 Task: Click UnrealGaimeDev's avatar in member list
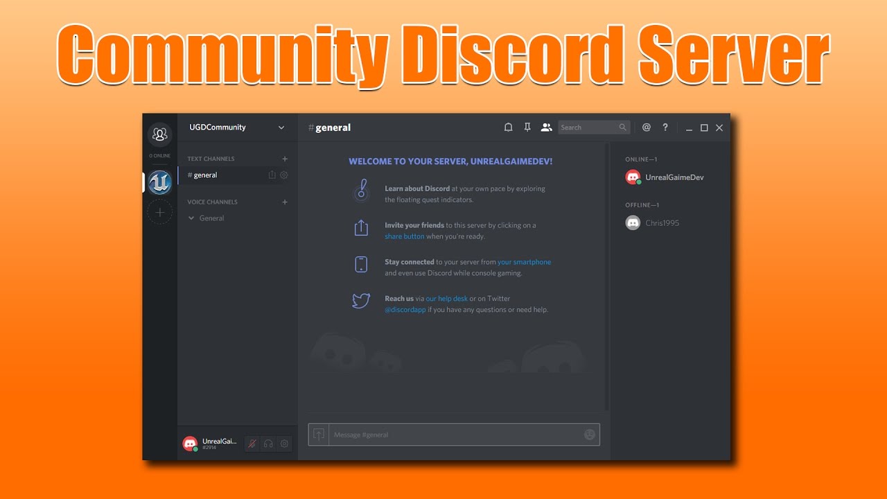pos(633,177)
